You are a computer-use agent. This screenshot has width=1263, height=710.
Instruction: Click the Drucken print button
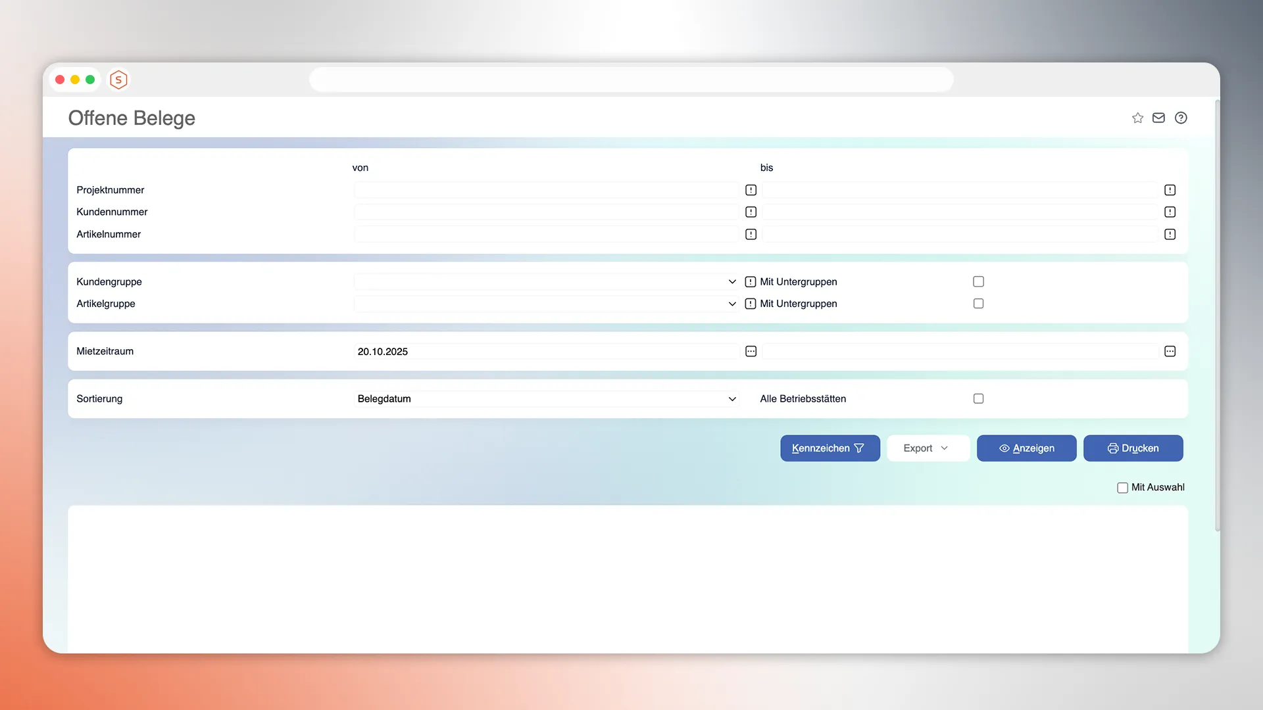click(x=1133, y=448)
